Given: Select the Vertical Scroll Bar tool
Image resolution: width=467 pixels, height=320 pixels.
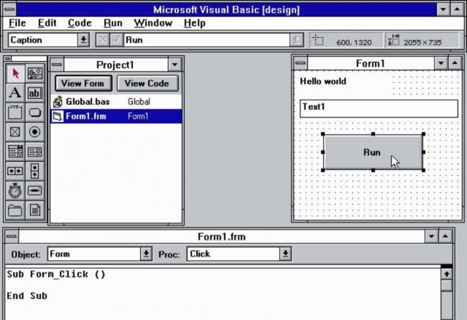Looking at the screenshot, I should [35, 171].
